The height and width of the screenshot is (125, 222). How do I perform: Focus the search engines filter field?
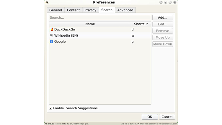100,18
